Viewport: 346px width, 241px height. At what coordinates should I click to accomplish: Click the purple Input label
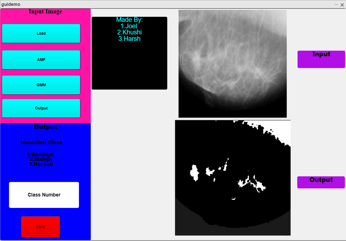click(x=321, y=59)
